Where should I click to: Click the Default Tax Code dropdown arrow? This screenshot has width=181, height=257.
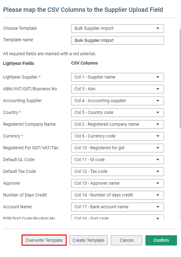(157, 171)
